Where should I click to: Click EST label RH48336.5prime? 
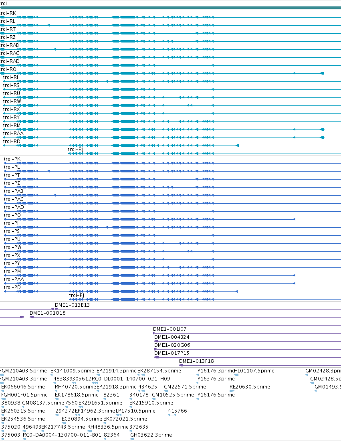(108, 427)
